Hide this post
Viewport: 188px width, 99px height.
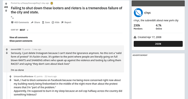(56, 22)
